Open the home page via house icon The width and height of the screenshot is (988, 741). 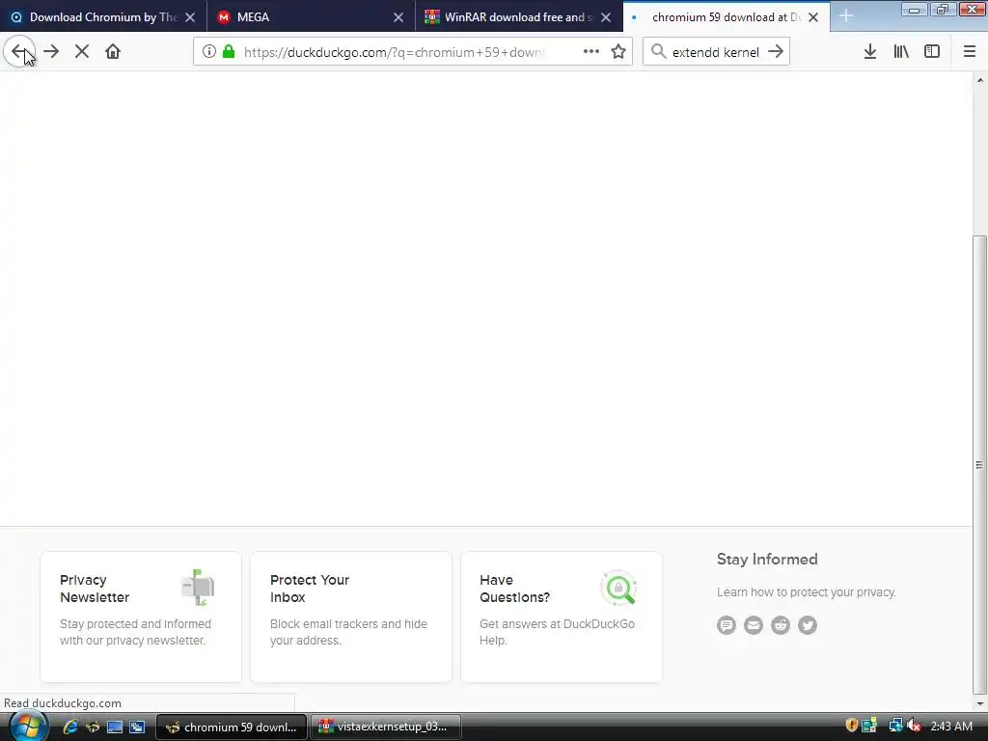(x=113, y=52)
